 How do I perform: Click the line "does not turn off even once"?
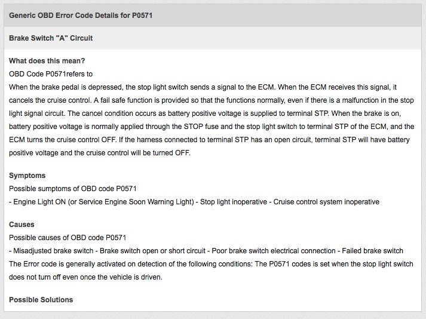click(x=85, y=277)
